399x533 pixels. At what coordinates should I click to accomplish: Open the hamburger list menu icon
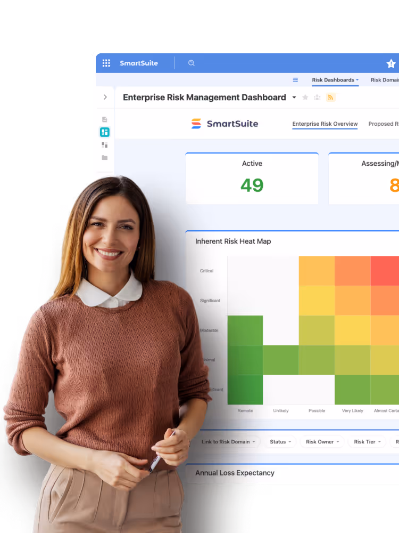click(295, 80)
